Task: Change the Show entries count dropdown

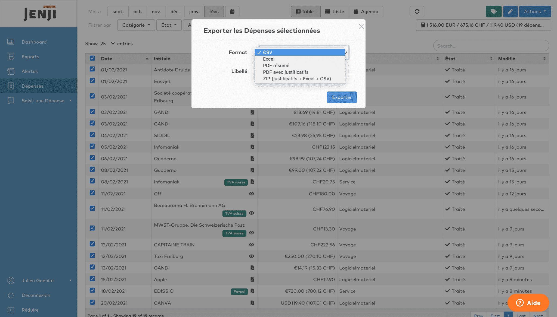Action: [x=107, y=44]
